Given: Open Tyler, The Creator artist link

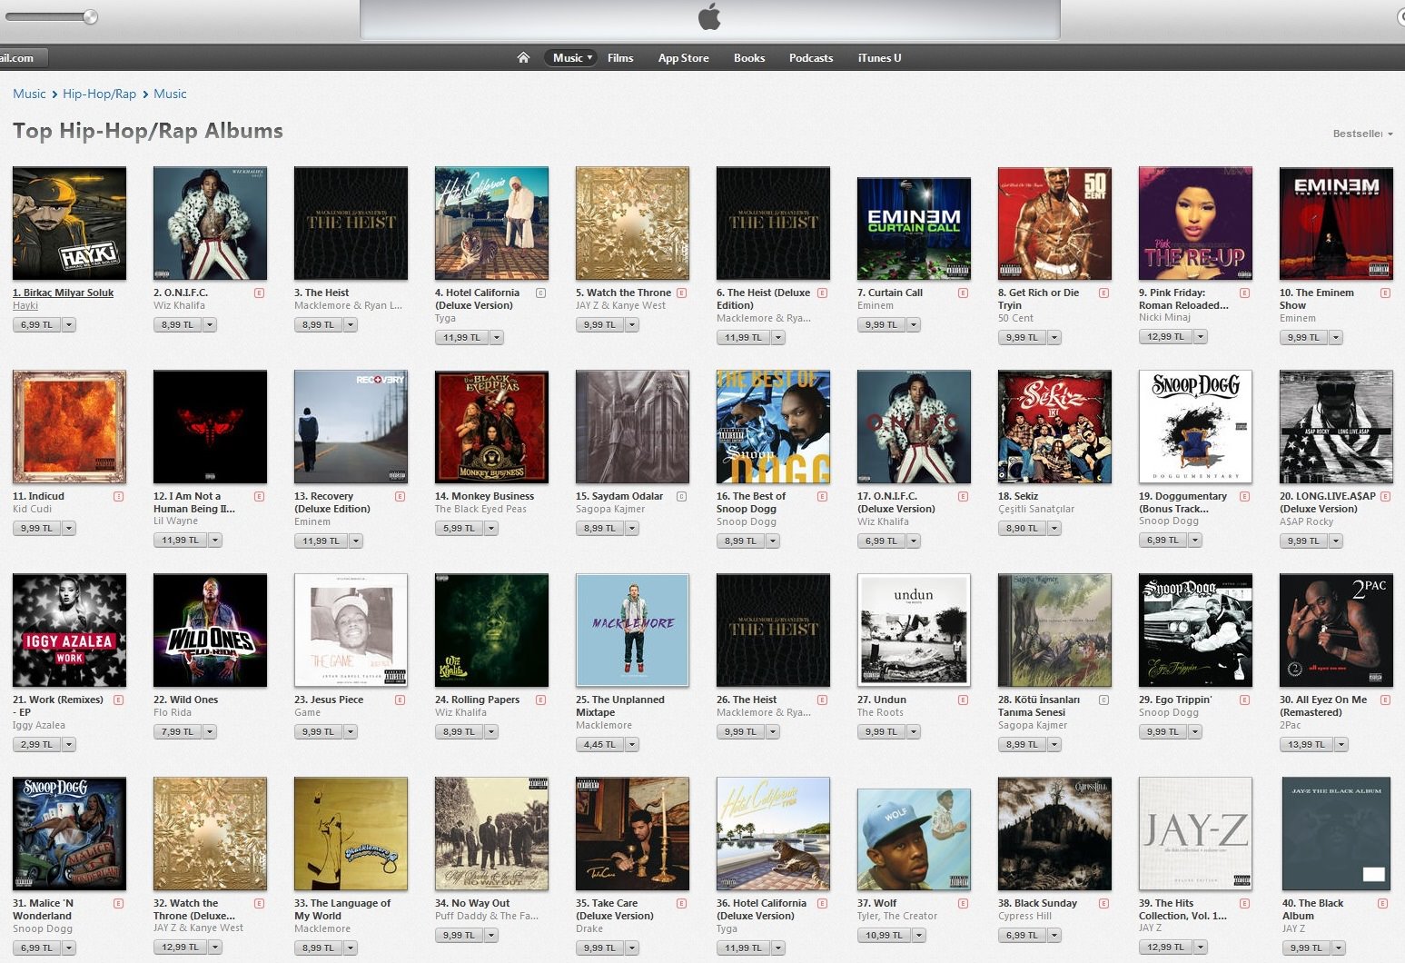Looking at the screenshot, I should coord(897,916).
